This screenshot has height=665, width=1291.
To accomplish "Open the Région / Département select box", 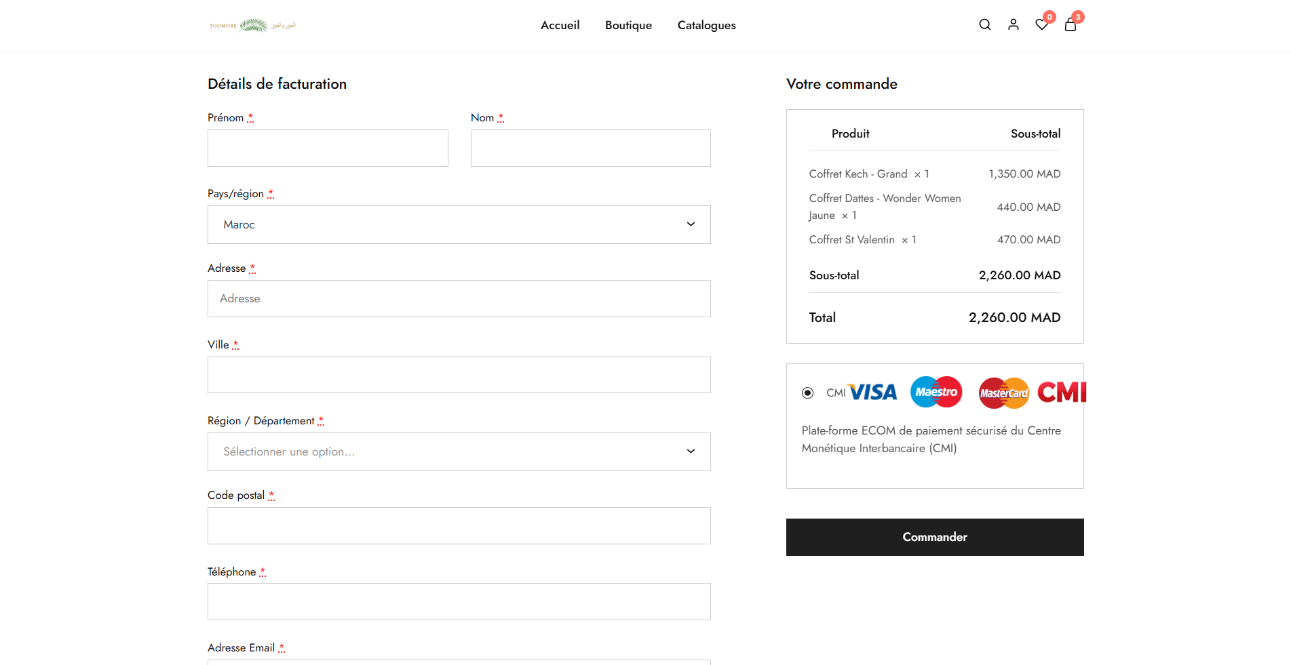I will pyautogui.click(x=459, y=451).
